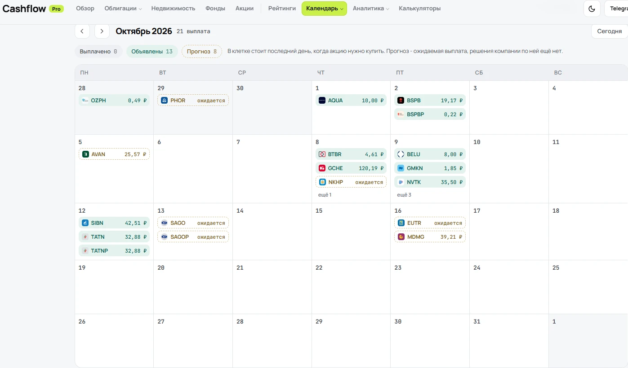The width and height of the screenshot is (628, 368).
Task: Click the AVAN company logo icon
Action: coord(85,154)
